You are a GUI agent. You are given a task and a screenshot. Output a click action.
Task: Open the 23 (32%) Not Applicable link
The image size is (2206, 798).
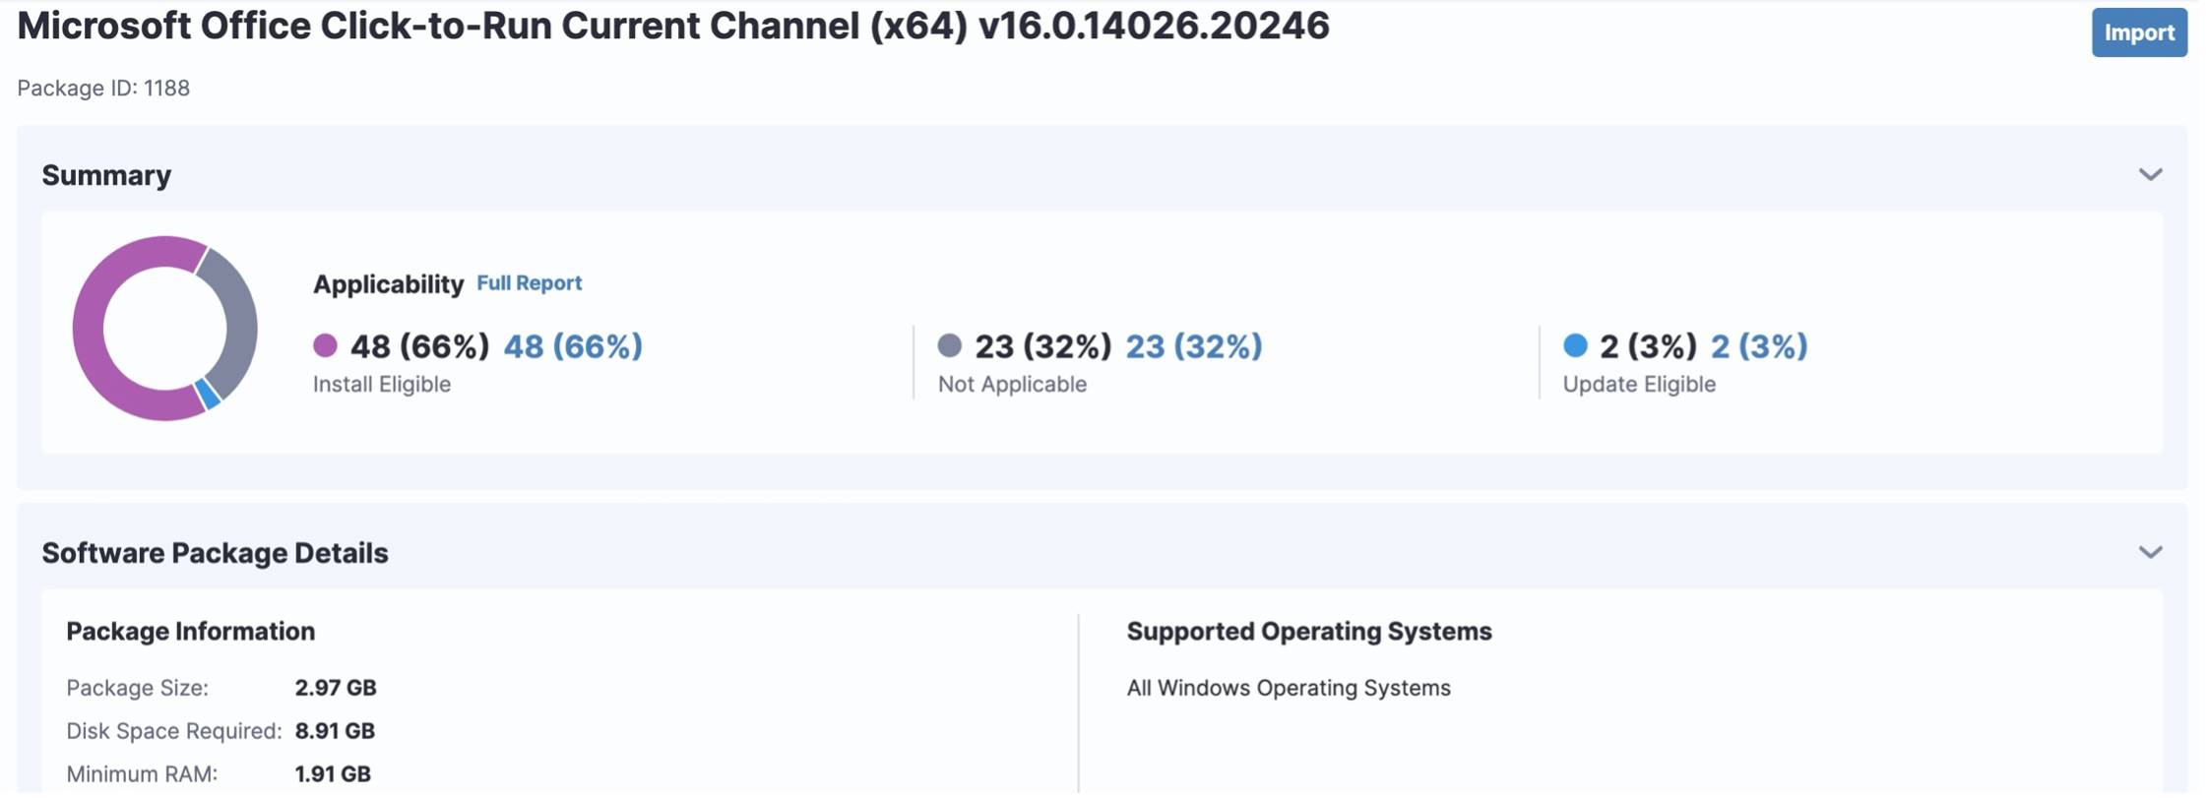1193,346
